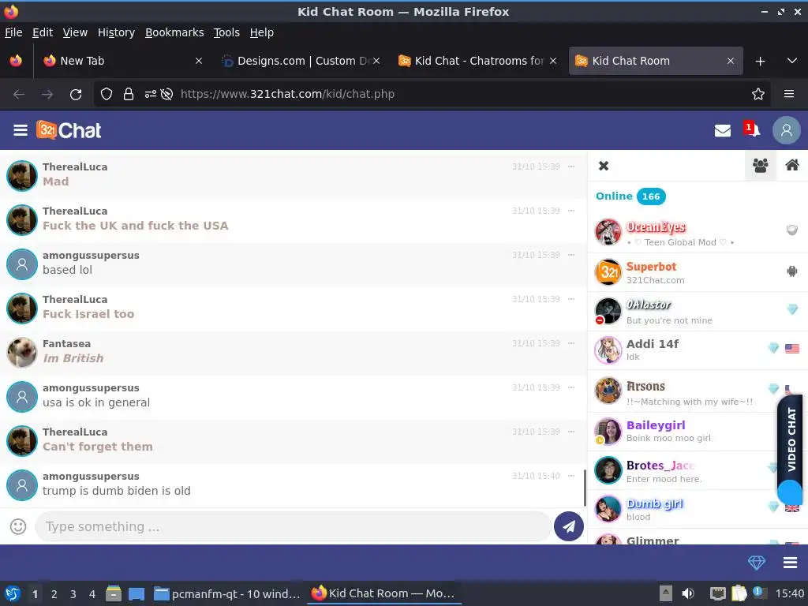Open the File menu
The image size is (808, 606).
point(13,32)
